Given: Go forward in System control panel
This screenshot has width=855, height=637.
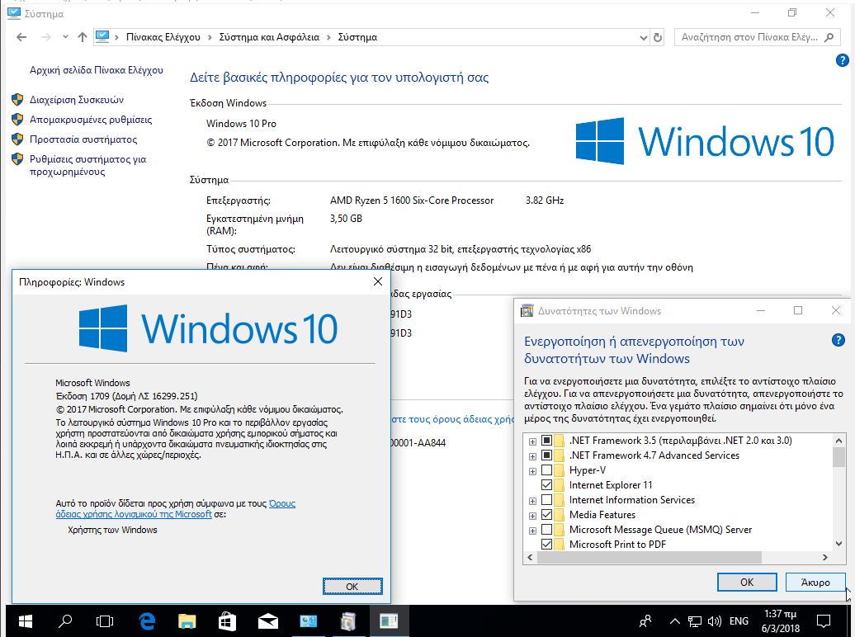Looking at the screenshot, I should point(46,37).
